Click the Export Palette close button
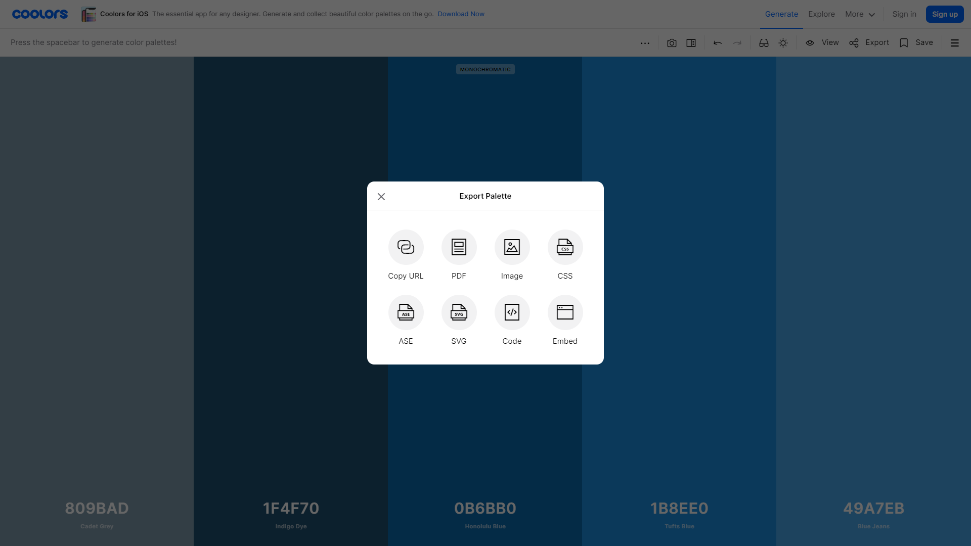 point(381,196)
